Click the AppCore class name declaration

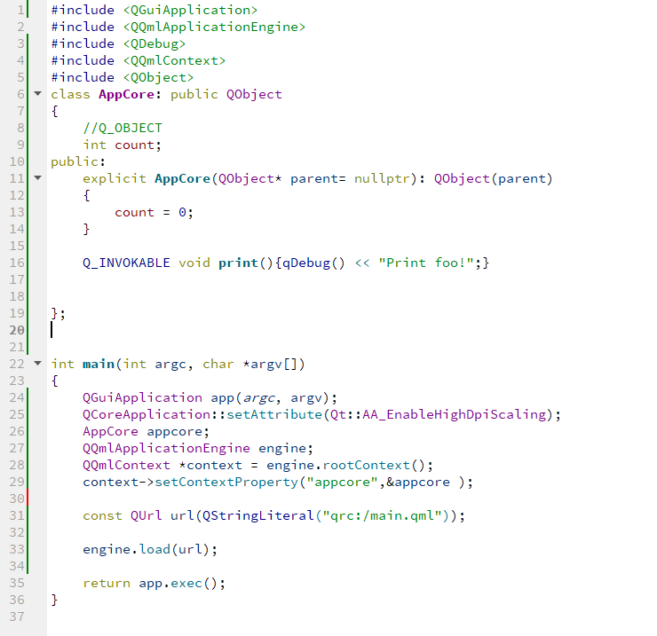click(127, 95)
